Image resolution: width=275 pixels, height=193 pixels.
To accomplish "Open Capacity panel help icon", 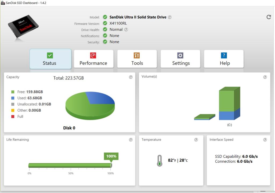I will pyautogui.click(x=131, y=77).
